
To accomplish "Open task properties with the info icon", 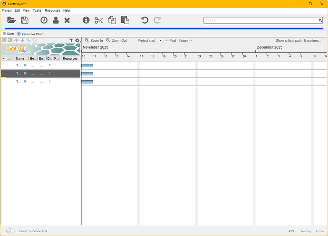I will (86, 20).
